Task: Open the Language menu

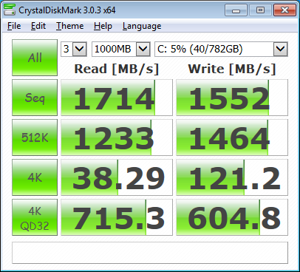Action: point(142,26)
